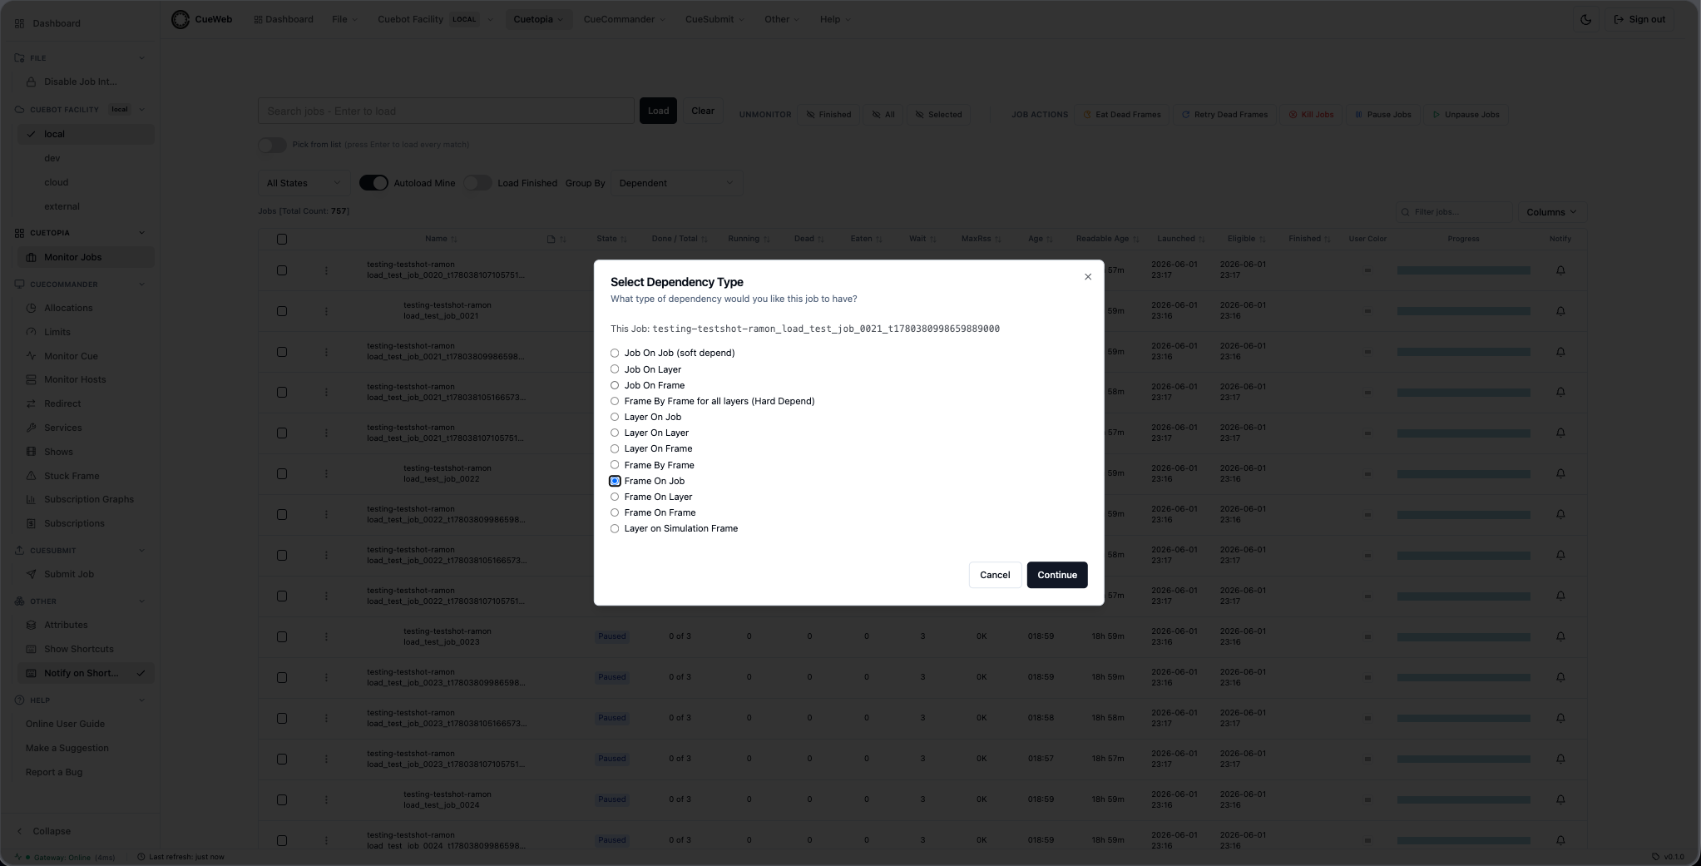Image resolution: width=1701 pixels, height=866 pixels.
Task: Check the select-all jobs header checkbox
Action: [282, 239]
